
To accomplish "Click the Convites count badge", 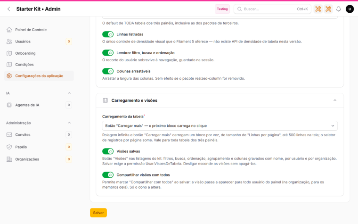I will pos(69,134).
